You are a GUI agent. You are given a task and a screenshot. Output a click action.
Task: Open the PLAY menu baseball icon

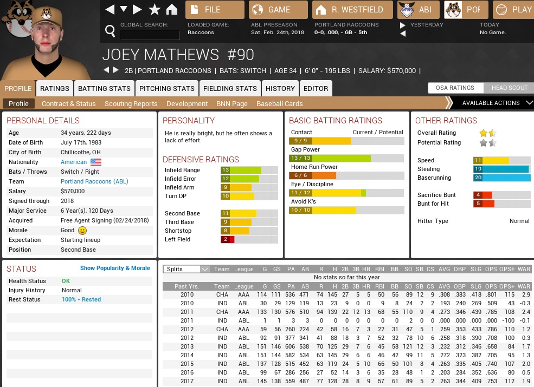tap(501, 9)
